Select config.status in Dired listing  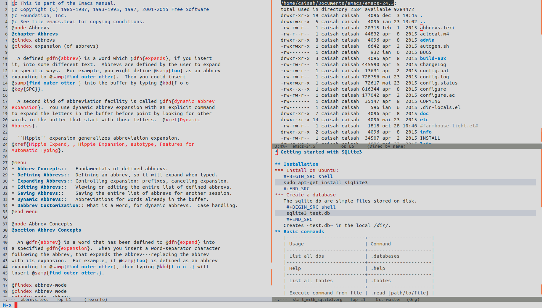pos(439,83)
